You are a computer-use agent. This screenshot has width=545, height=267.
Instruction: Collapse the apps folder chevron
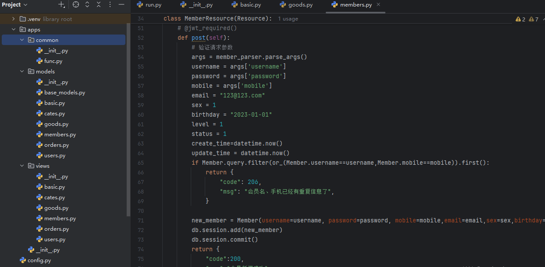pyautogui.click(x=13, y=29)
